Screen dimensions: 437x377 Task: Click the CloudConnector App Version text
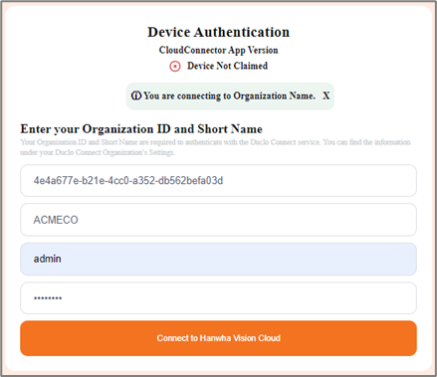pyautogui.click(x=218, y=50)
